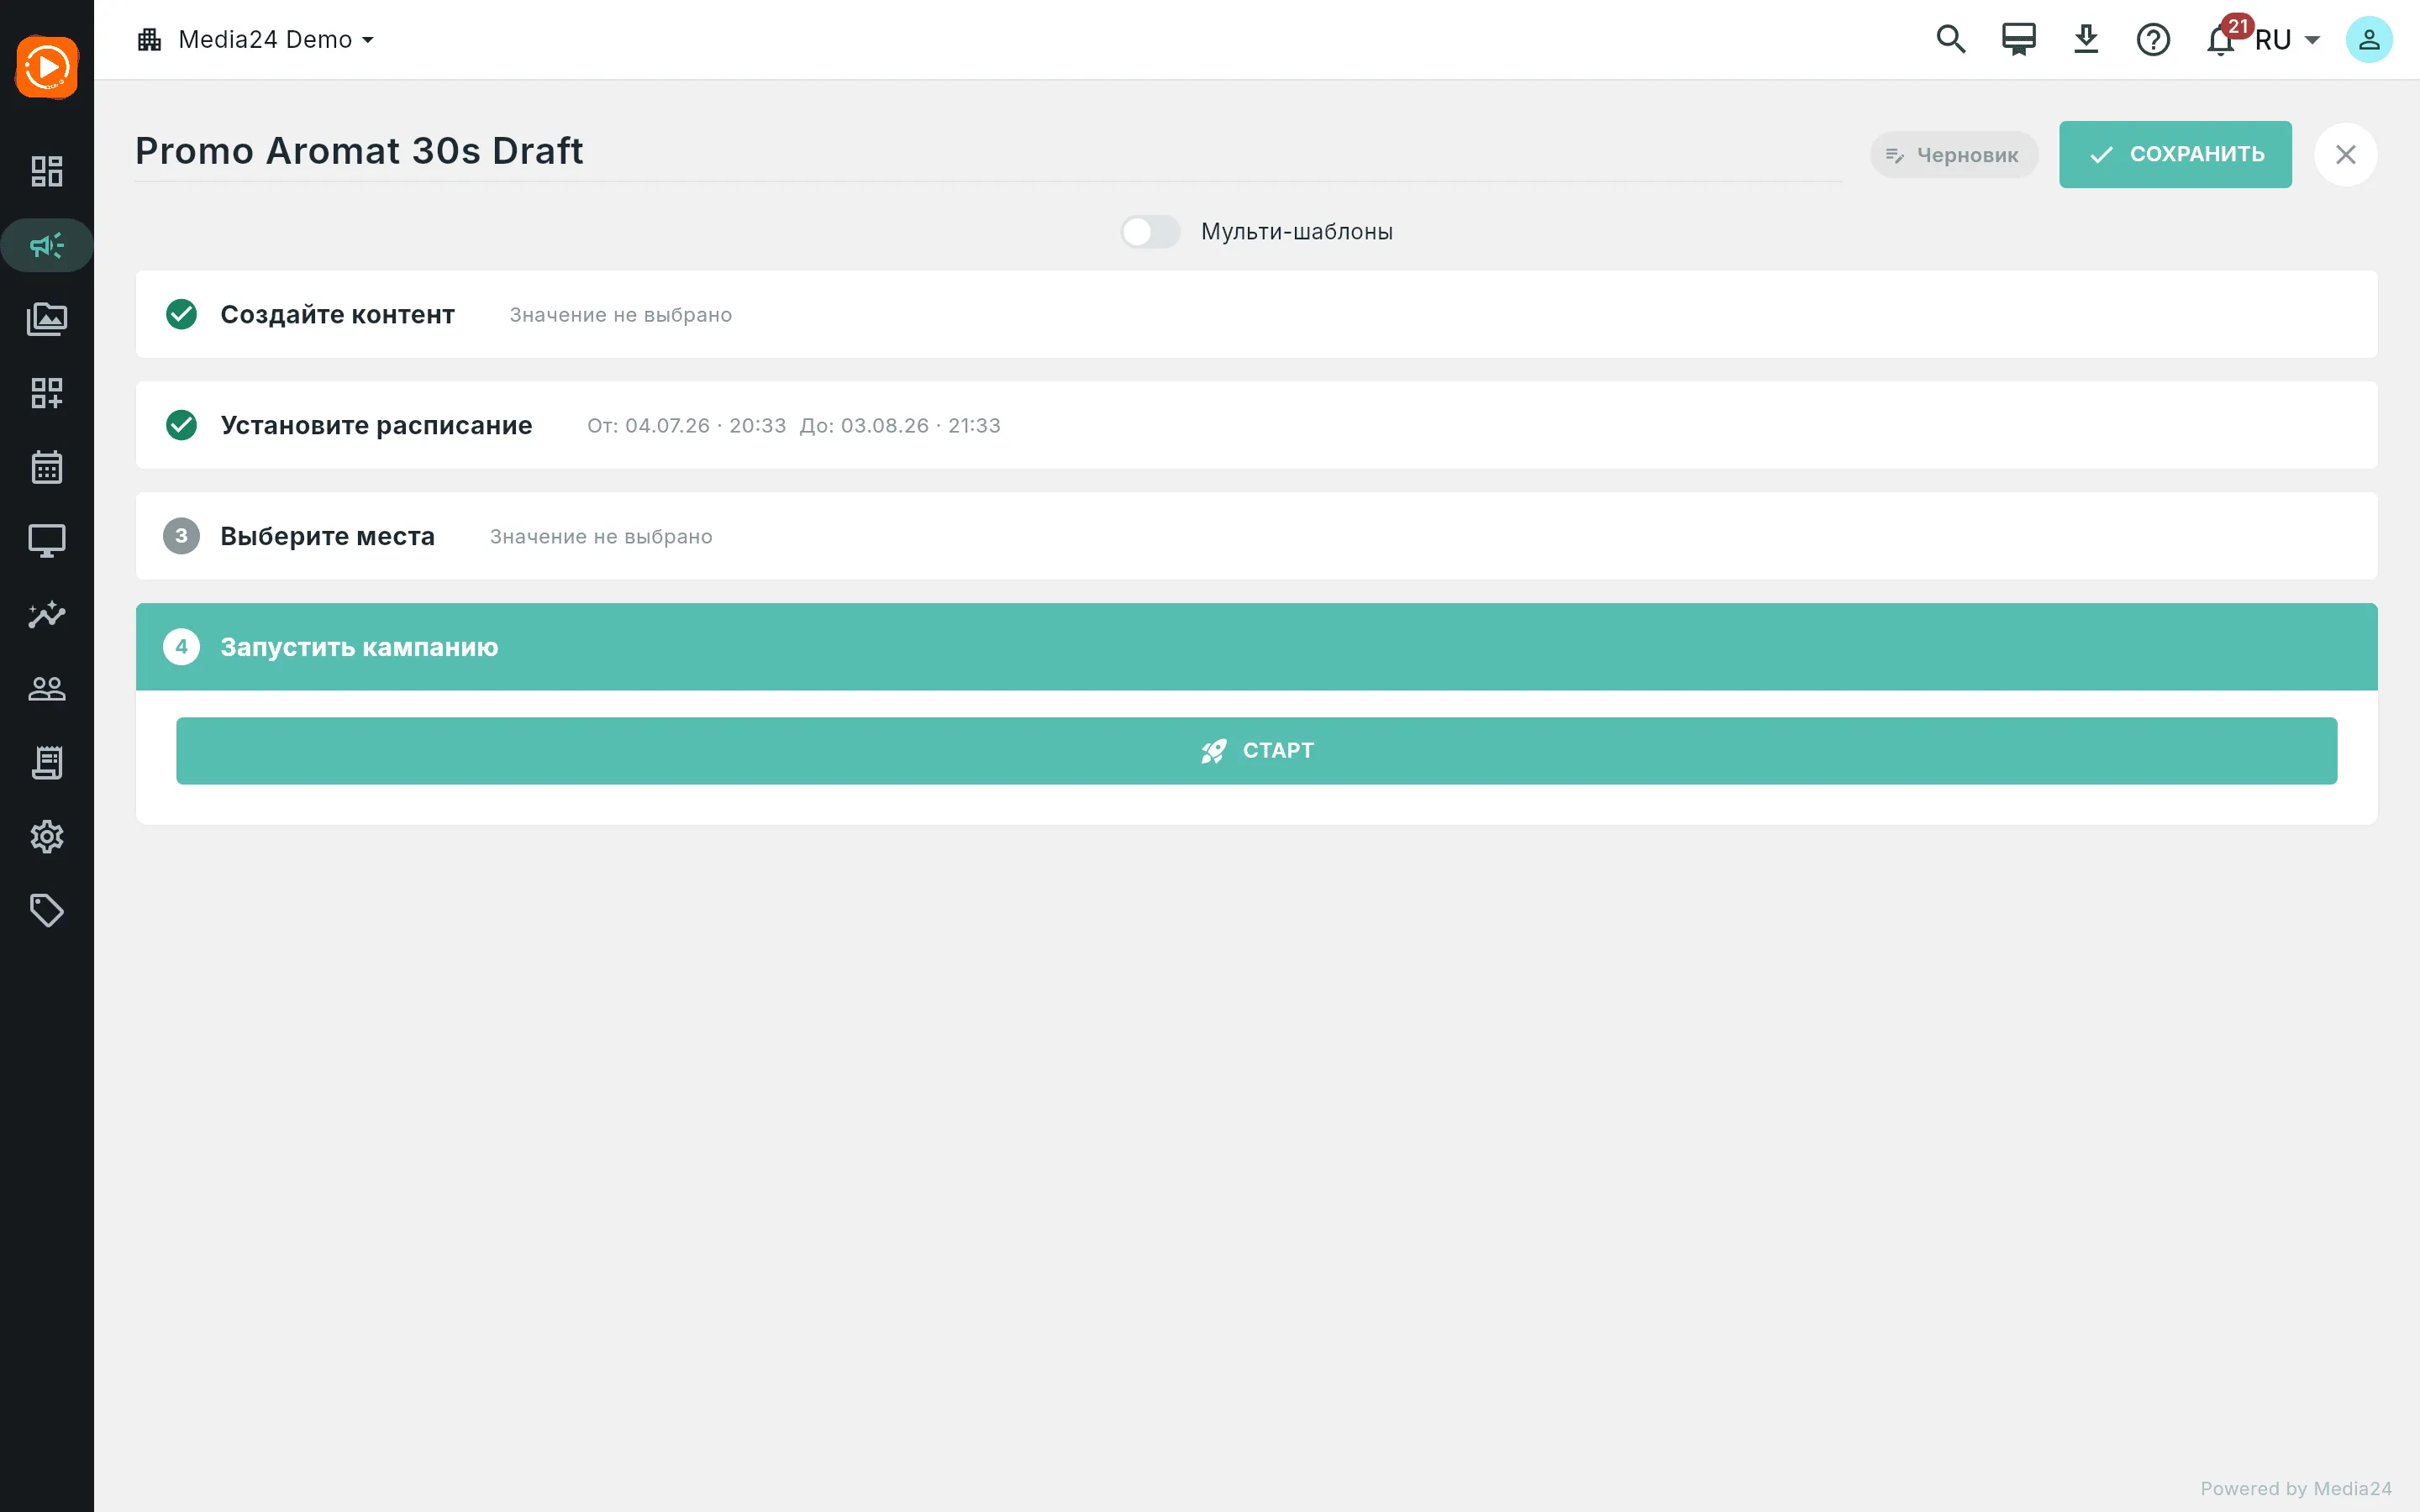Viewport: 2420px width, 1512px height.
Task: Open the calendar schedule sidebar icon
Action: tap(47, 467)
